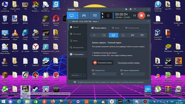
Task: Open Bandicam help question mark icon
Action: tap(135, 9)
